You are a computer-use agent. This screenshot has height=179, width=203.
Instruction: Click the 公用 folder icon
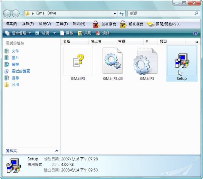[x=7, y=85]
